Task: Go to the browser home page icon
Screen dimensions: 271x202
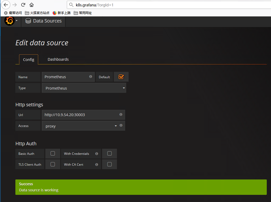Action: point(32,5)
